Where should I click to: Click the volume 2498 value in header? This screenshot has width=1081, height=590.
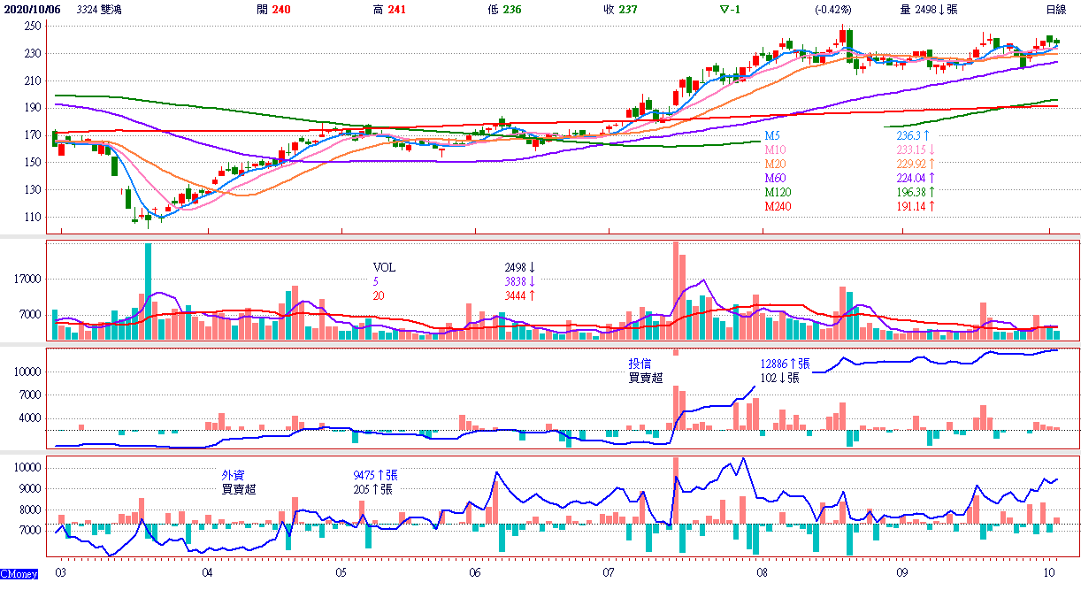pyautogui.click(x=932, y=10)
